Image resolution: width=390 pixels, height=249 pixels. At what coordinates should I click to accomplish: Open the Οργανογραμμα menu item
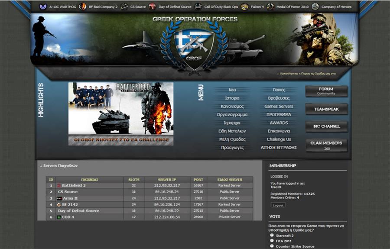(x=232, y=115)
